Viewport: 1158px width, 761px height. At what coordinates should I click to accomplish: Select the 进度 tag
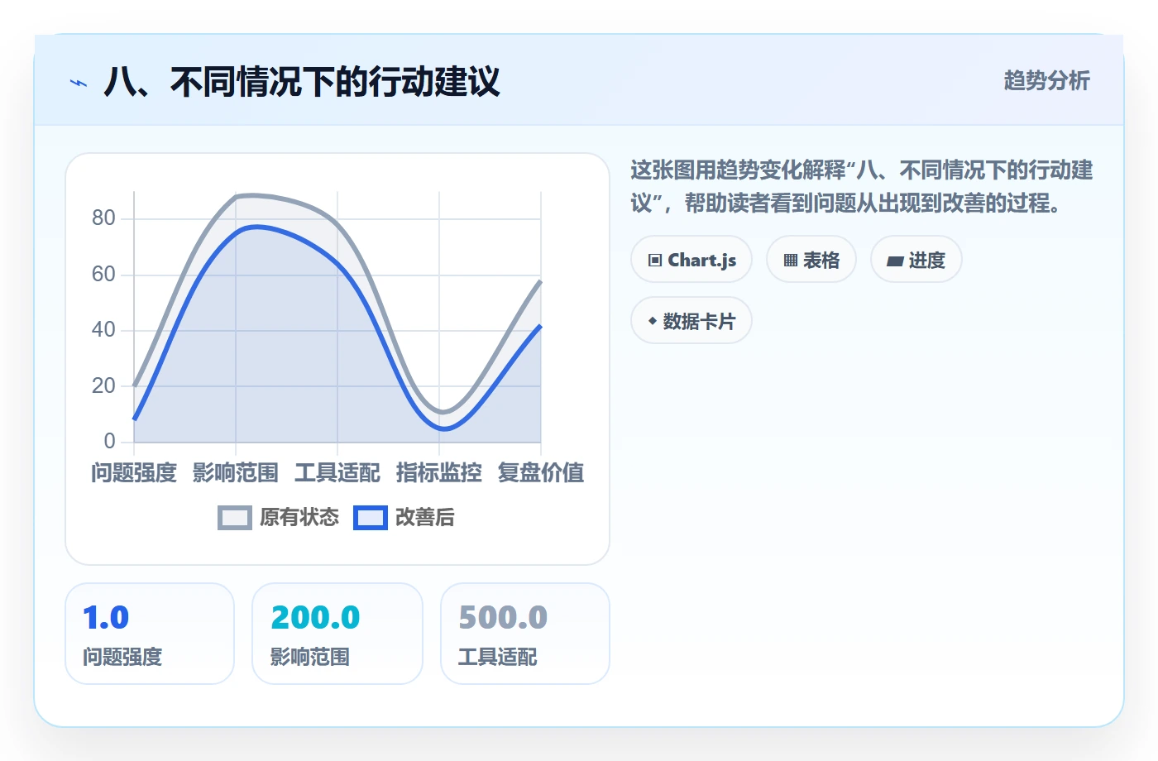point(916,260)
